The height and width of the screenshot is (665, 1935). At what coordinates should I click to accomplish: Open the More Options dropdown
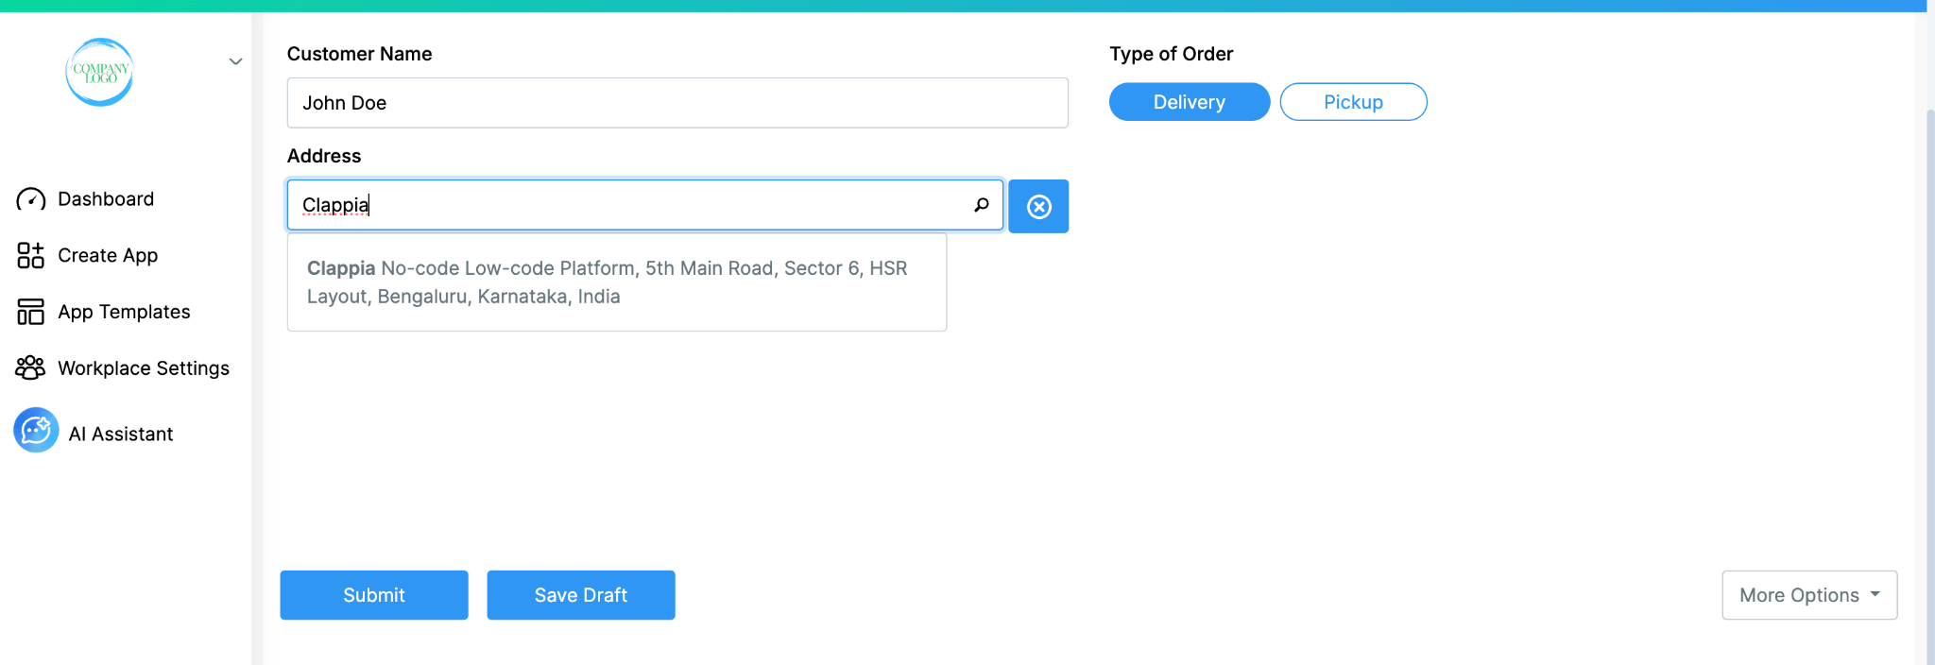(1809, 595)
